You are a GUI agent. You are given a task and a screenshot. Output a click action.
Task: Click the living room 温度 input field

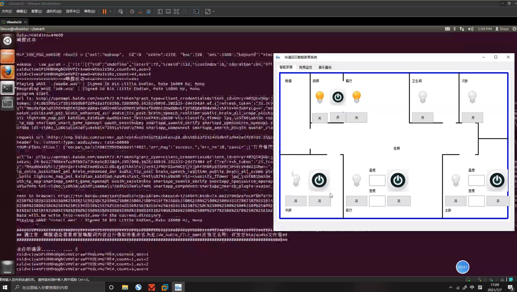click(x=377, y=180)
